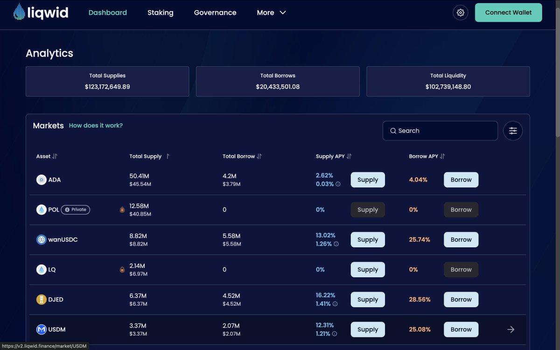Click the ADA asset icon
Viewport: 560px width, 350px height.
click(42, 180)
